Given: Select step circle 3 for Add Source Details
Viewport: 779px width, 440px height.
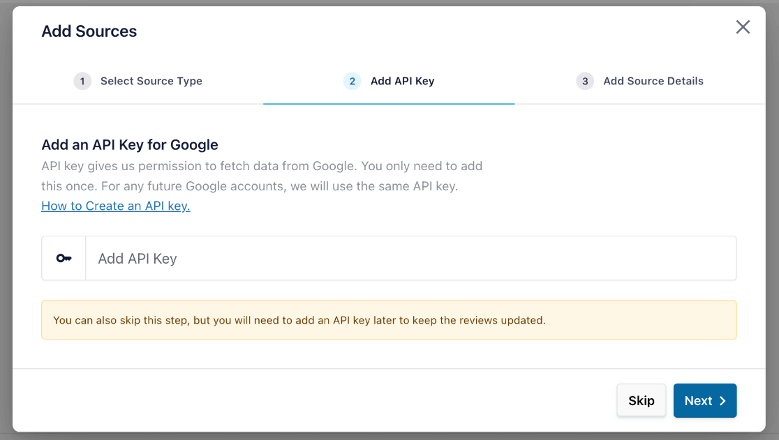Looking at the screenshot, I should 585,81.
